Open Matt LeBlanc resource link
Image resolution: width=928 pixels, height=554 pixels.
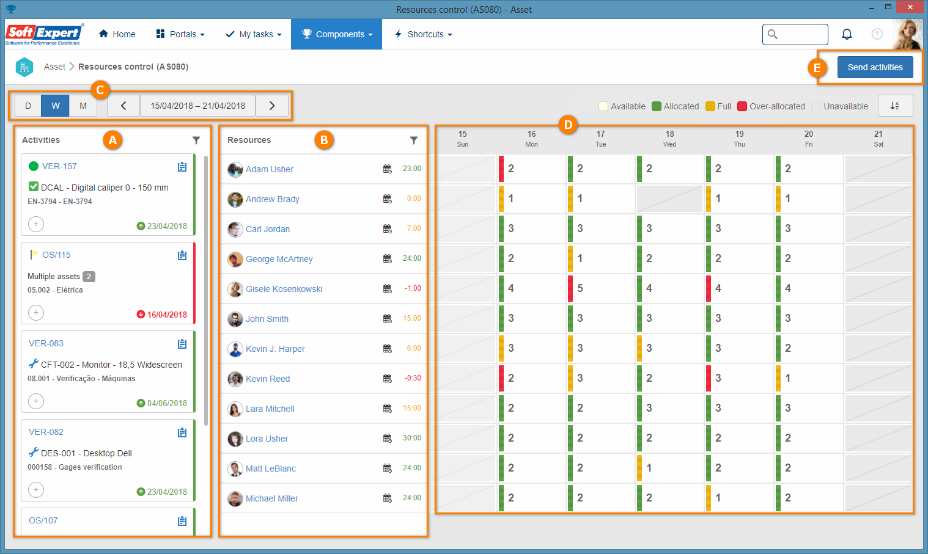271,468
